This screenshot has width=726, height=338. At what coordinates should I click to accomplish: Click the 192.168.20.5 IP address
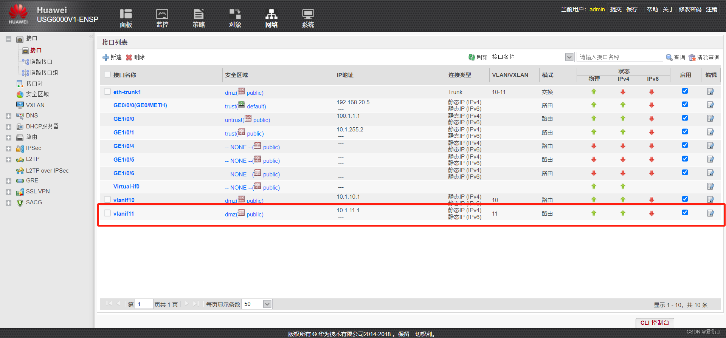(353, 102)
